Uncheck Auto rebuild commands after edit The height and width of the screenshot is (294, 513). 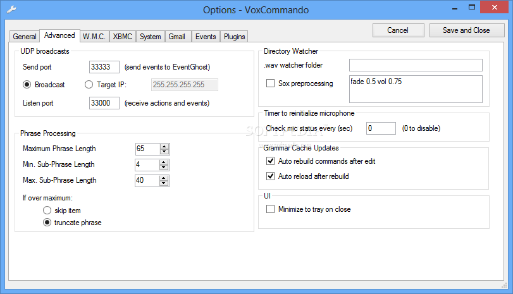[x=270, y=161]
